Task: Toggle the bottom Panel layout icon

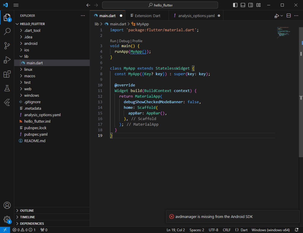Action: coord(243,5)
